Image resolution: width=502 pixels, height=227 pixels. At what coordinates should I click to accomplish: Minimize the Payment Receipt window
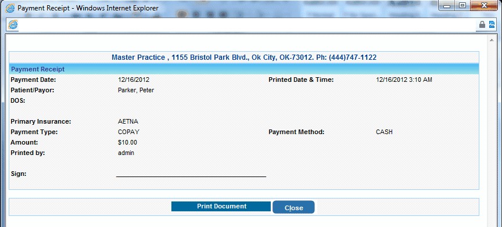(x=447, y=6)
